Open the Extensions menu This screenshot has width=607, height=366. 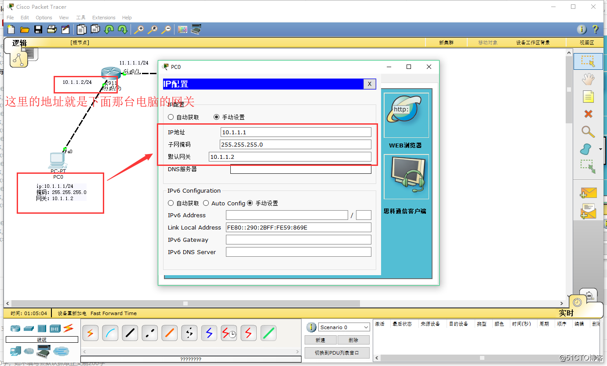tap(104, 18)
